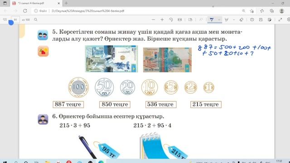This screenshot has height=163, width=290.
Task: Click the 200 tenge banknote image
Action: point(167,60)
